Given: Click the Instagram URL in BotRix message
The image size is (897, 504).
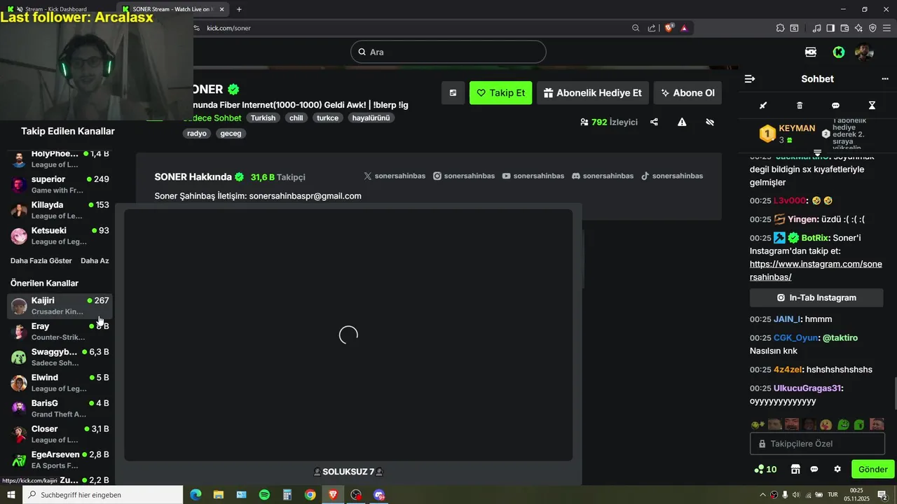Looking at the screenshot, I should [816, 271].
